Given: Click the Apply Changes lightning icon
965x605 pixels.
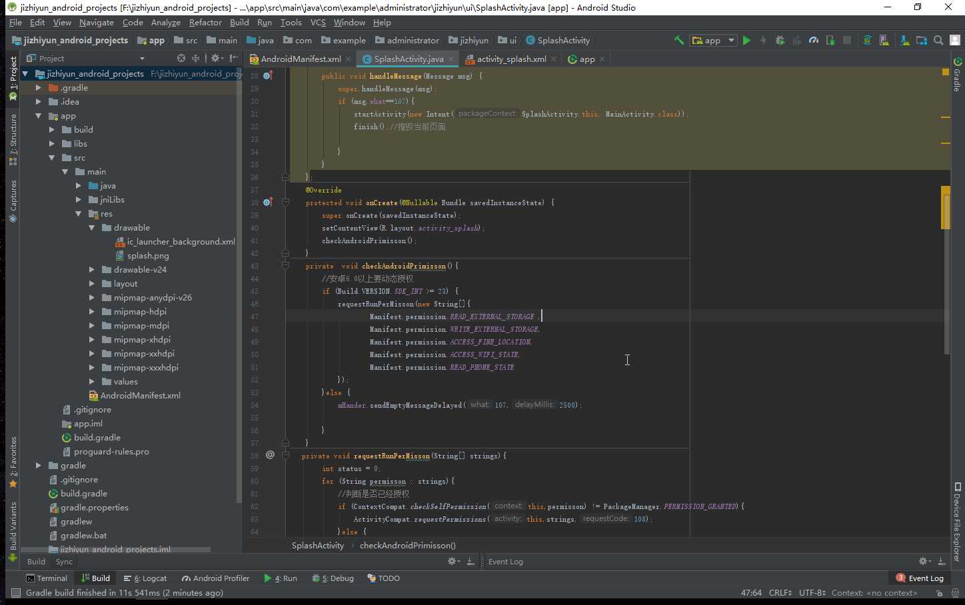Looking at the screenshot, I should coord(763,40).
